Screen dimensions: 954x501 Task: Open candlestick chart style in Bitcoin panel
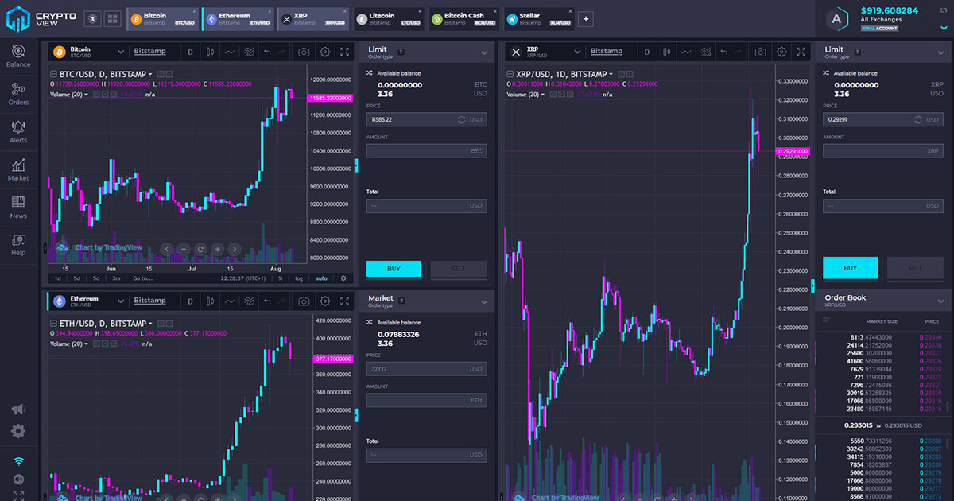(211, 52)
